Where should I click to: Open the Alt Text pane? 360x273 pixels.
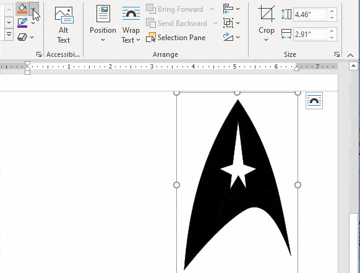click(64, 25)
